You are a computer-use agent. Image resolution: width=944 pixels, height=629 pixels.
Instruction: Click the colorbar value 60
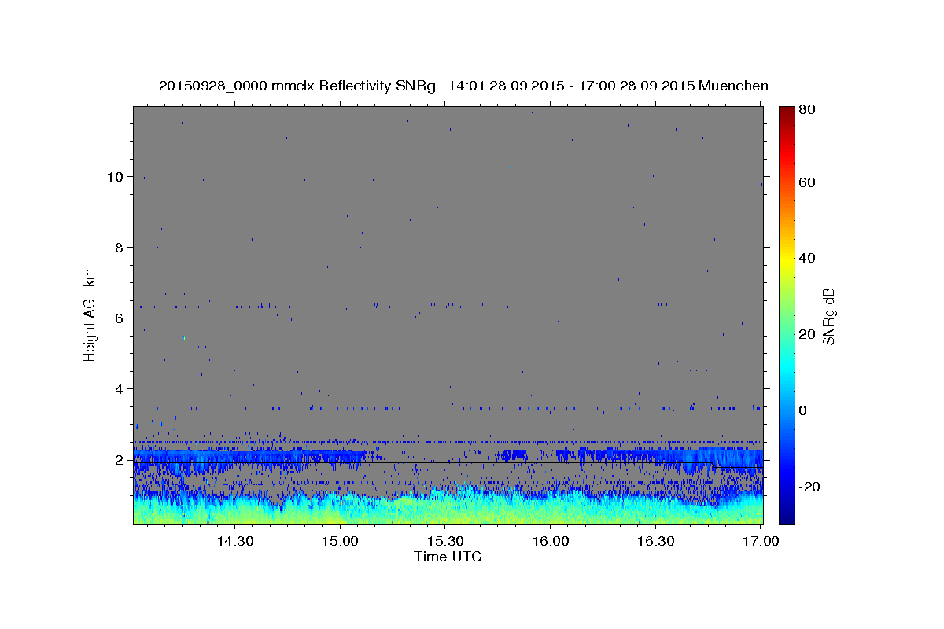tap(808, 182)
